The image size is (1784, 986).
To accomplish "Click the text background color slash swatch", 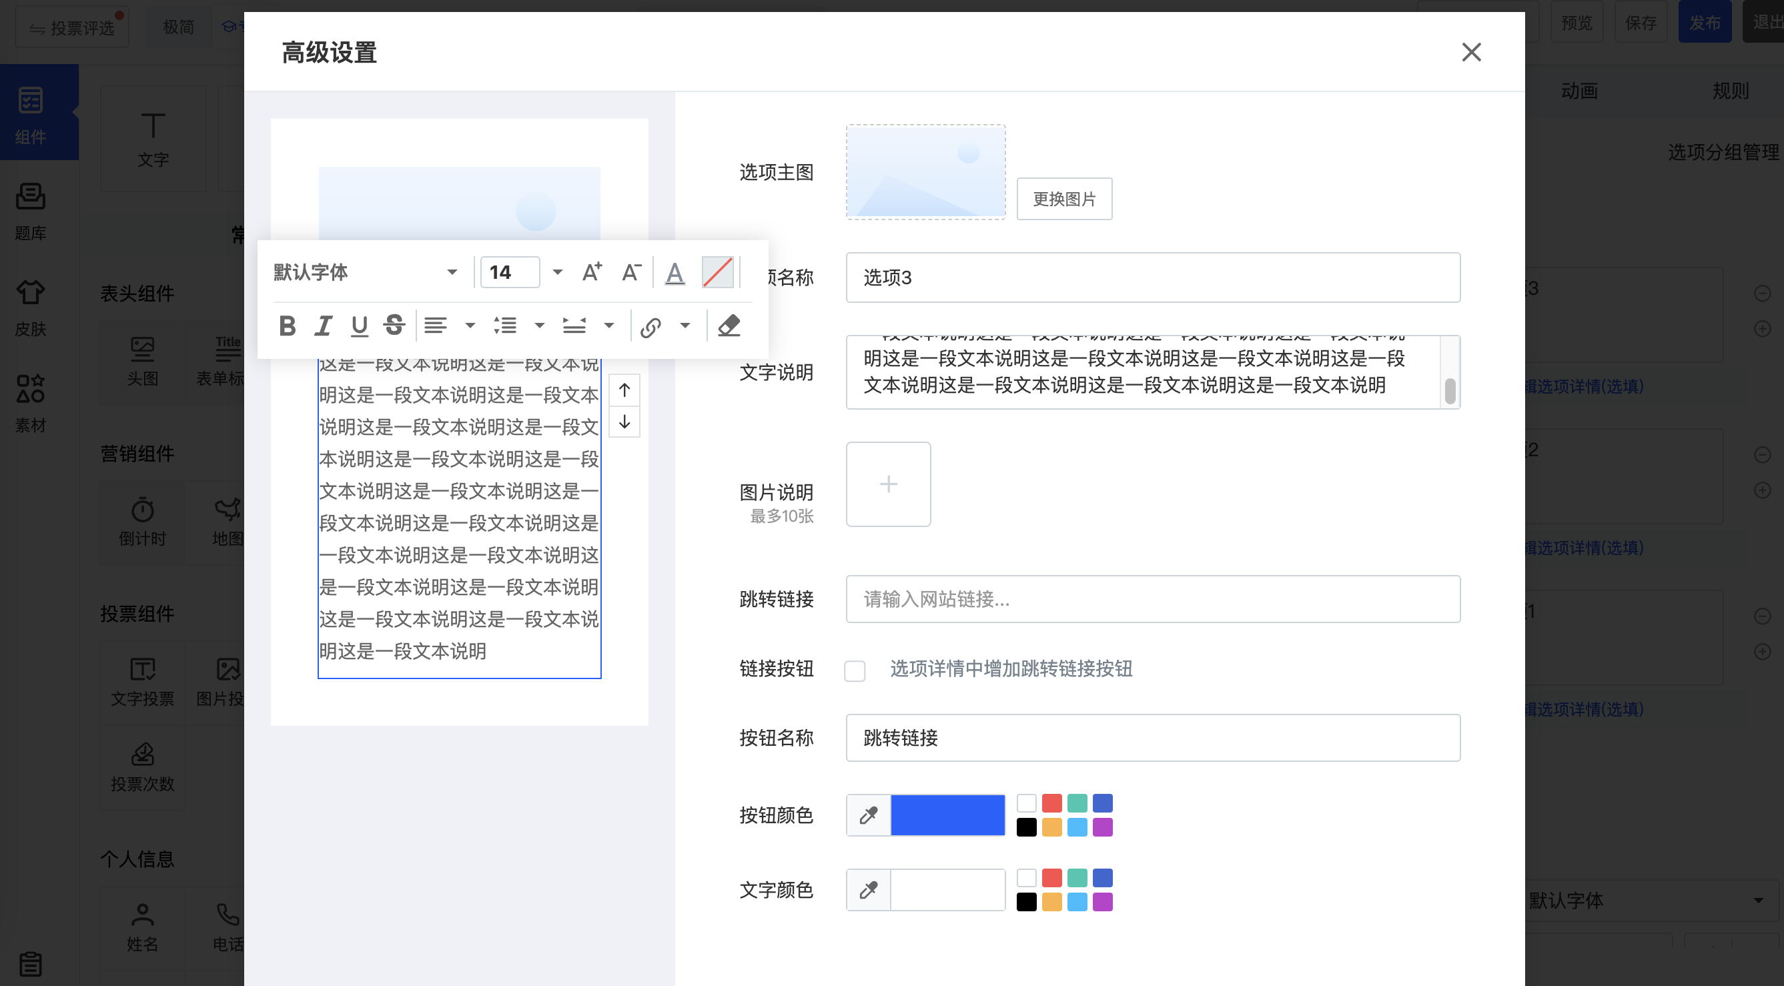I will click(717, 272).
